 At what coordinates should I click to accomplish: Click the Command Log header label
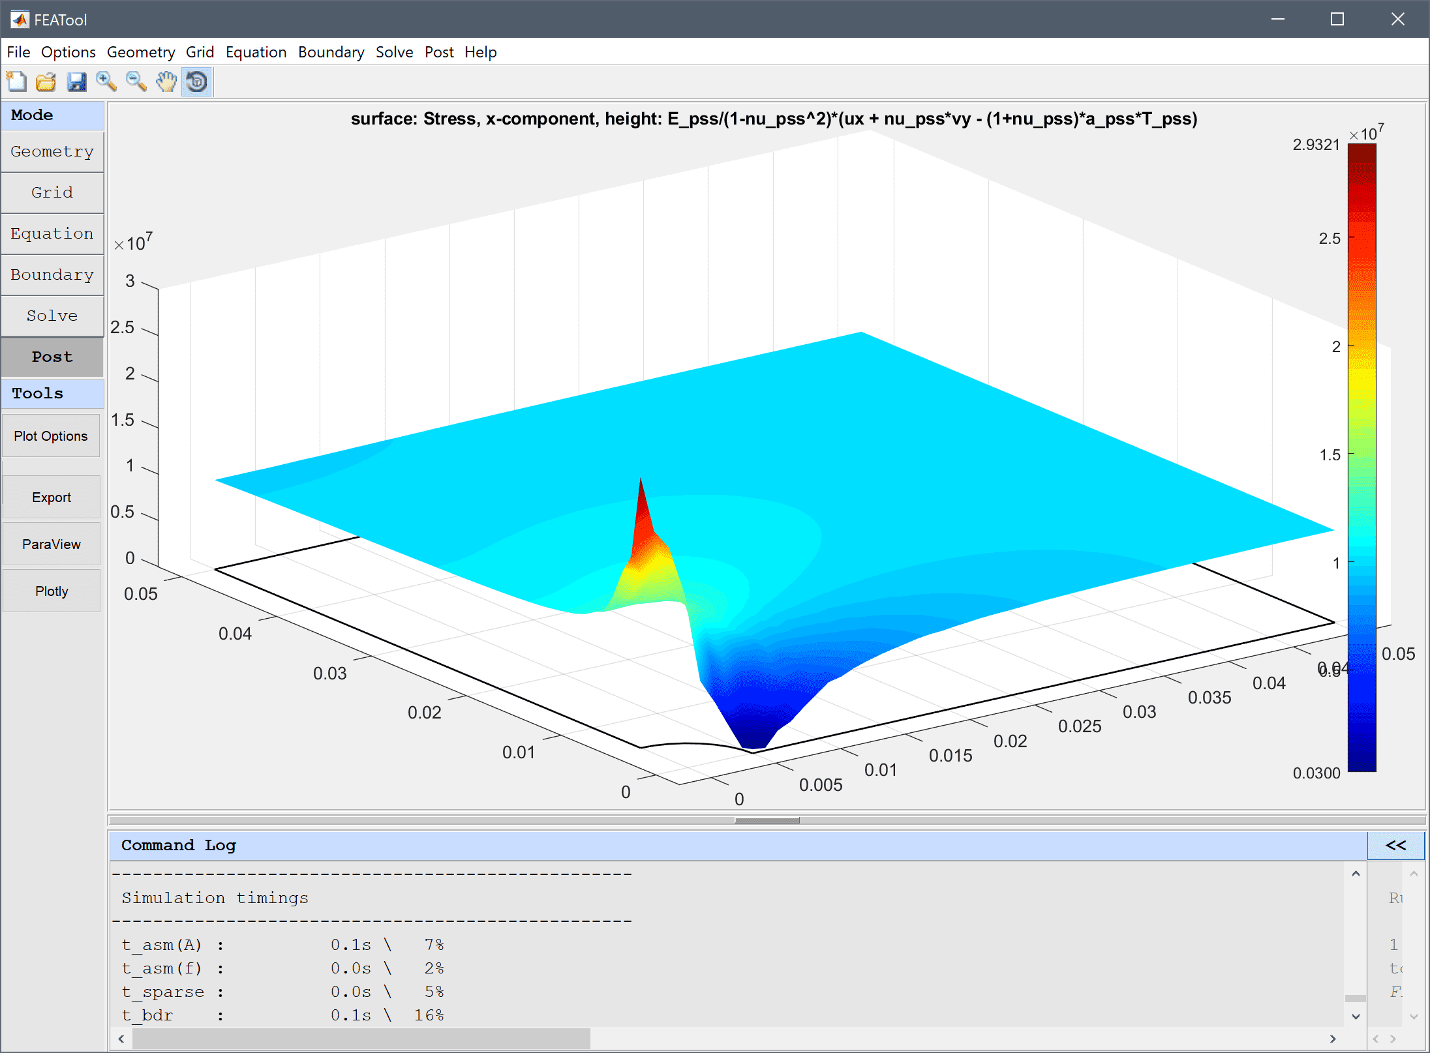pos(179,846)
